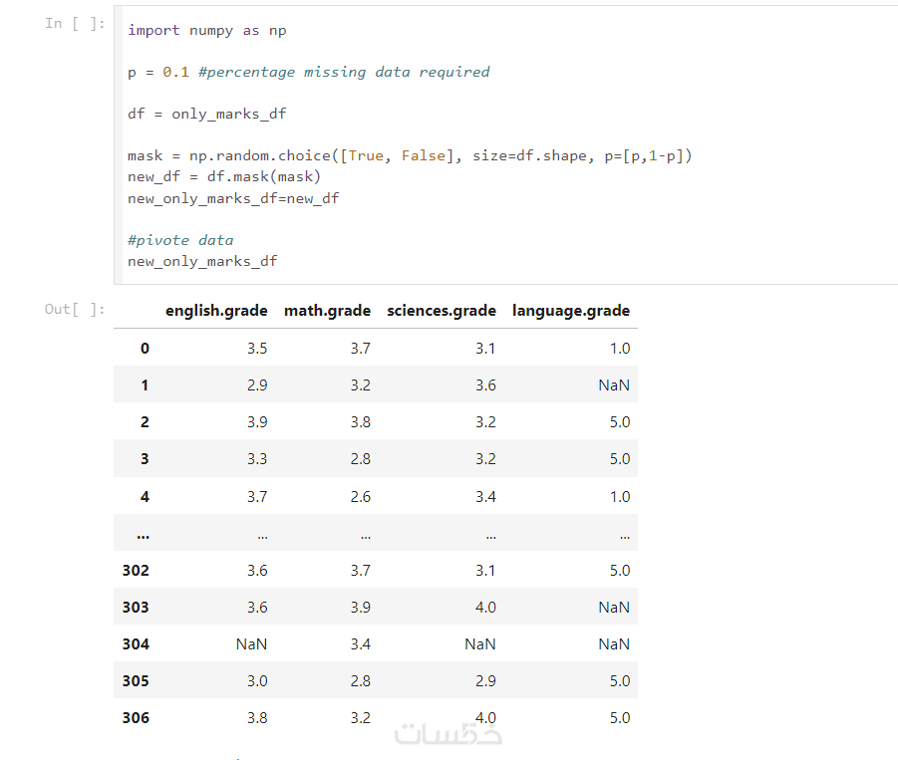Click the Khamsat watermark logo
The height and width of the screenshot is (760, 898).
449,733
